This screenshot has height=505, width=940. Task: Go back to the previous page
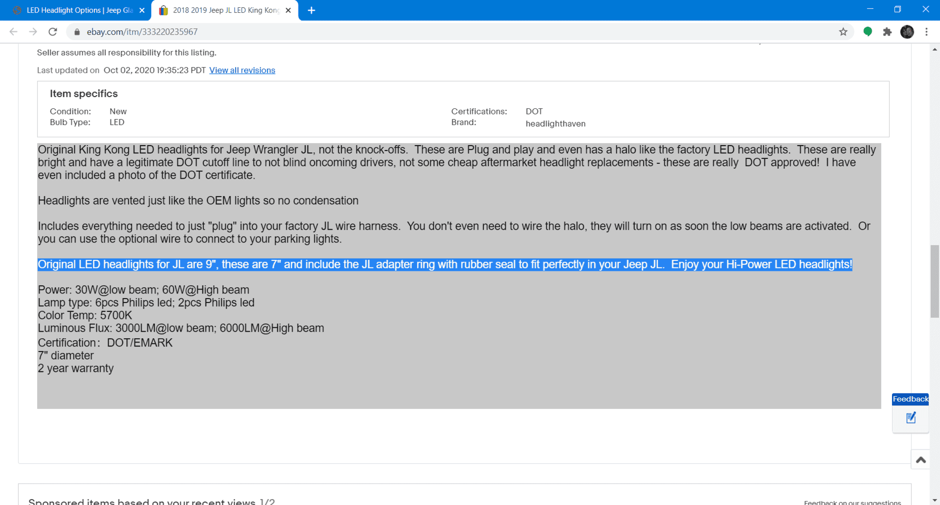[13, 32]
